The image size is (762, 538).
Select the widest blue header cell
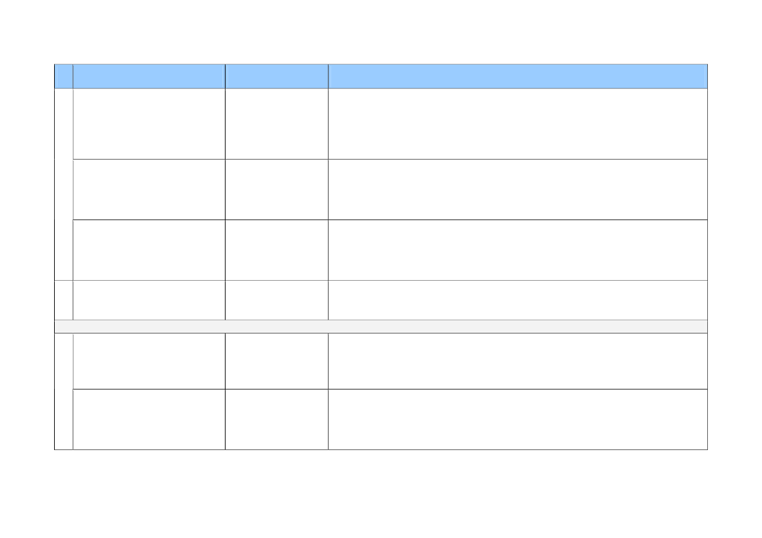518,76
